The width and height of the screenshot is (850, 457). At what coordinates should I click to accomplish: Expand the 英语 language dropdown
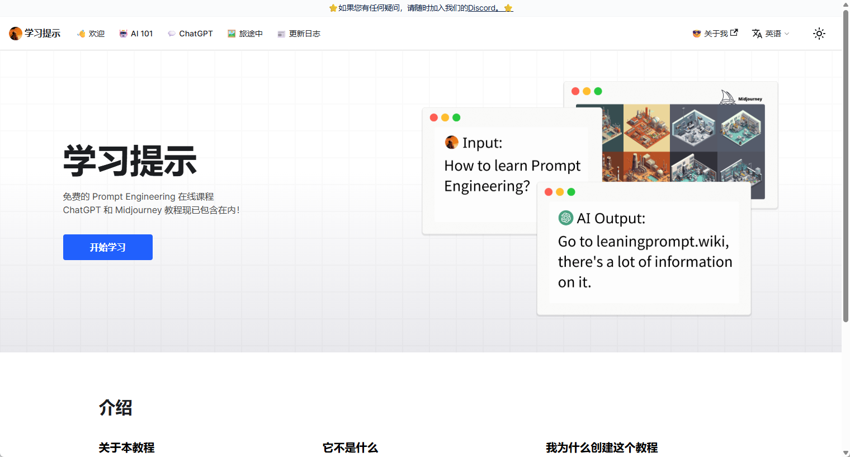coord(771,34)
